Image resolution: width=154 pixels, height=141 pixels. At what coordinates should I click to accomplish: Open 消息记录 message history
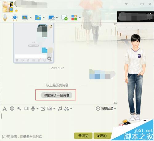105,109
